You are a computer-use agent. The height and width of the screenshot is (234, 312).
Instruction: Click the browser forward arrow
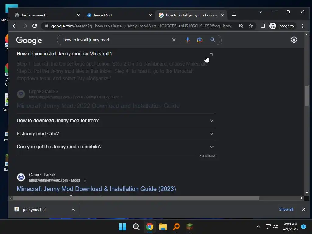tap(25, 26)
